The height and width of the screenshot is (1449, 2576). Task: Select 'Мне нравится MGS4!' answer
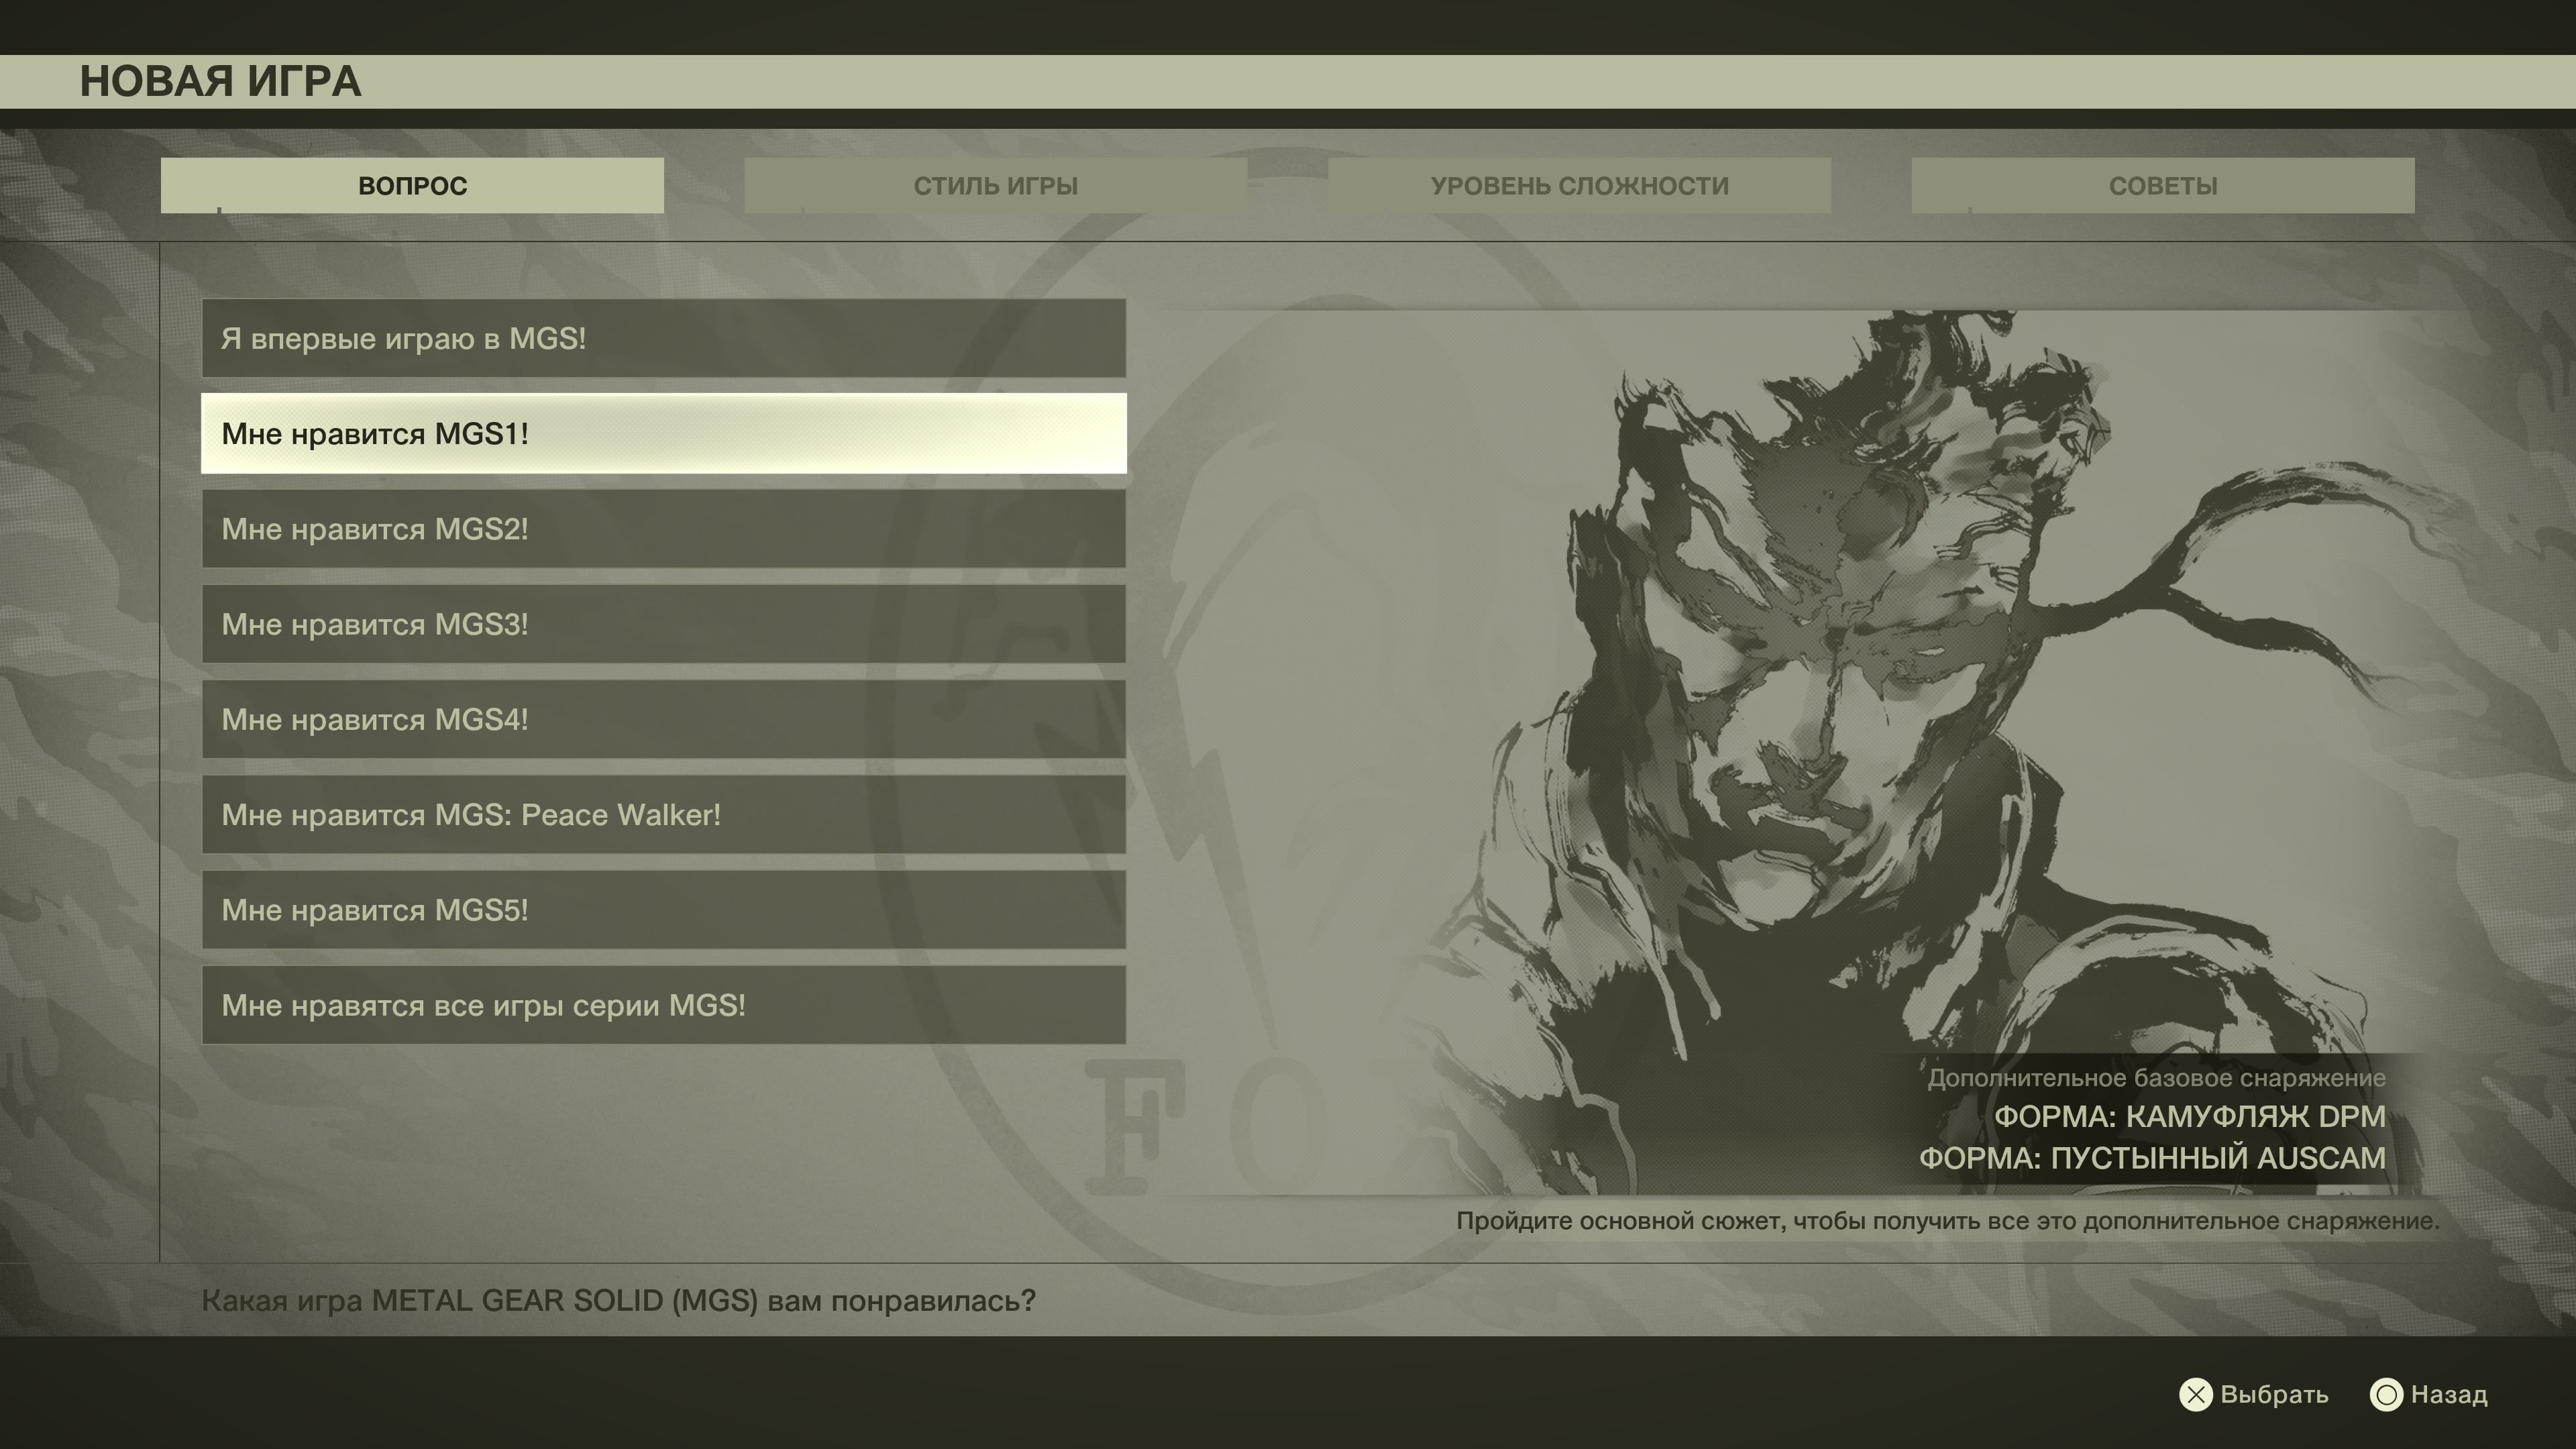click(663, 719)
